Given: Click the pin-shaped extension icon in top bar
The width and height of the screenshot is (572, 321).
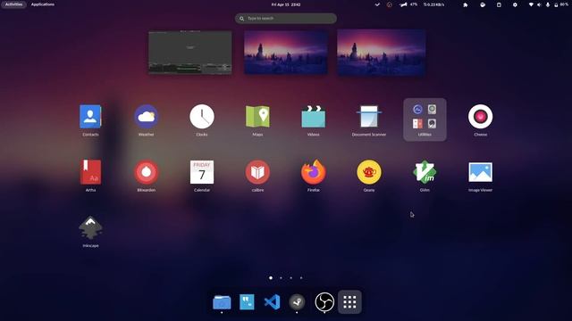Looking at the screenshot, I should click(x=466, y=4).
